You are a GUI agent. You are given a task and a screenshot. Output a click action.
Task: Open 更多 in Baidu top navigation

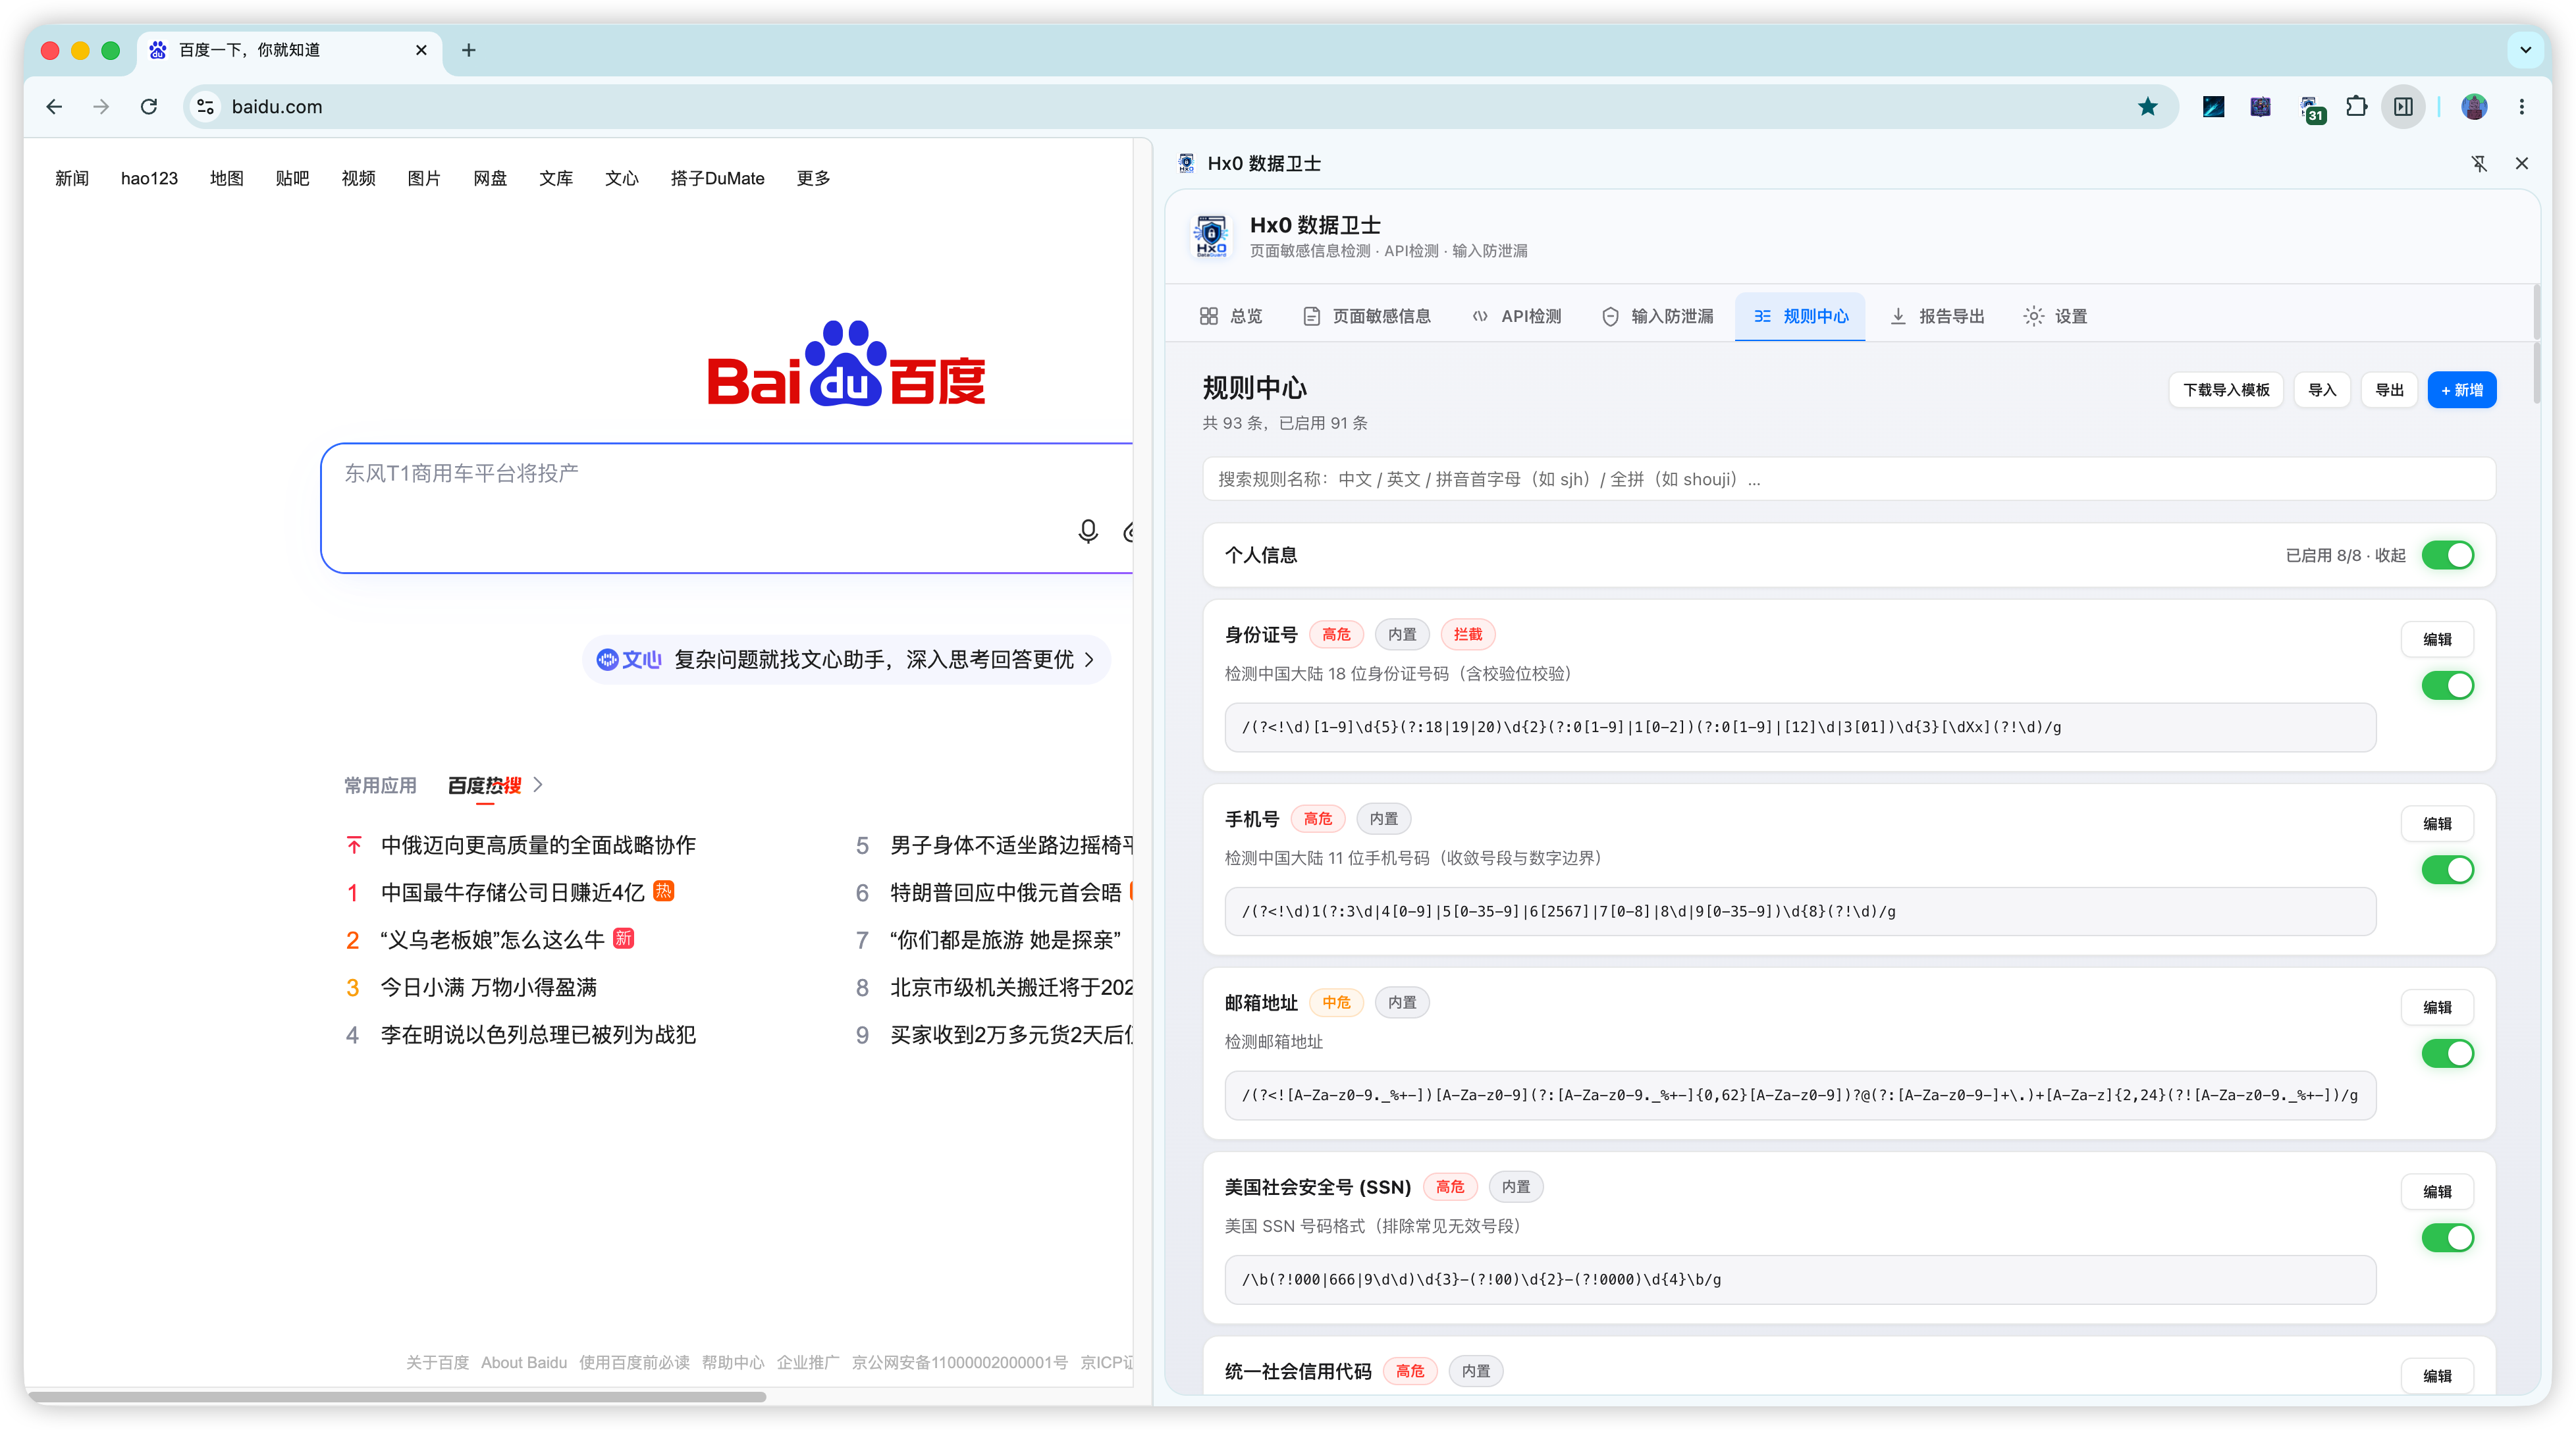(x=813, y=178)
